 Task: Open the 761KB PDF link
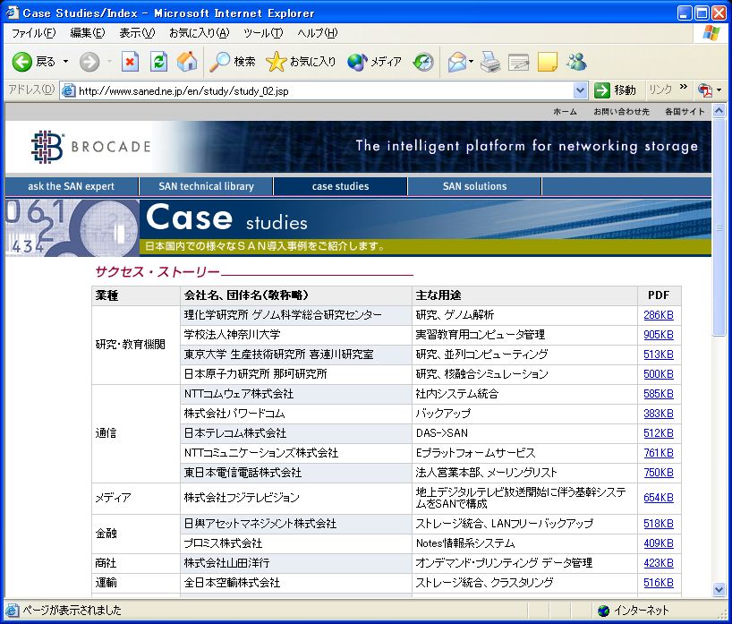pos(659,453)
